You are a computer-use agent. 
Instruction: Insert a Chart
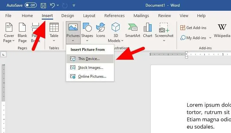[x=147, y=30]
